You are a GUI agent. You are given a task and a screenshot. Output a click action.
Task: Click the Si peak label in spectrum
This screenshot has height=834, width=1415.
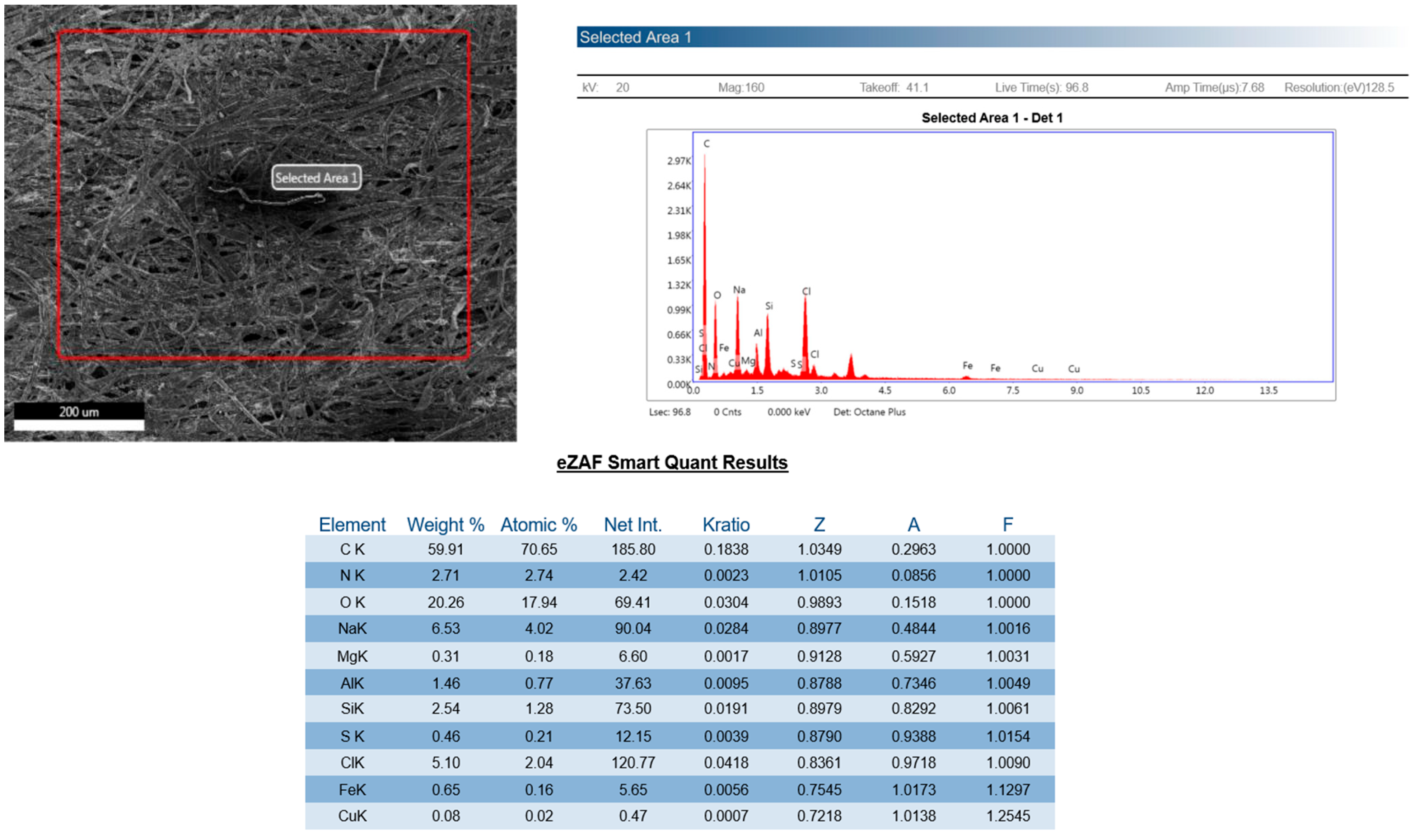[769, 306]
